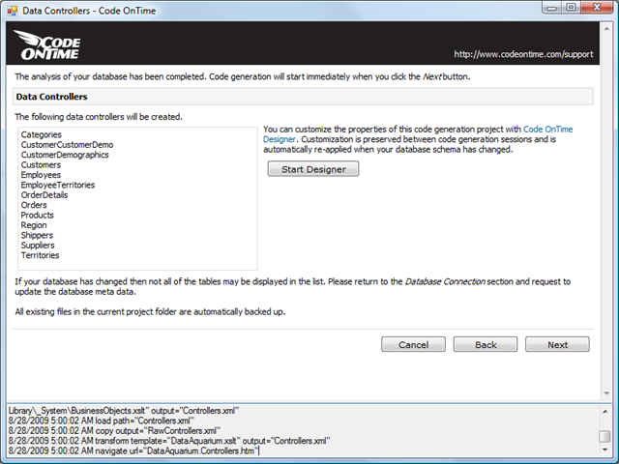619x464 pixels.
Task: Proceed with the Next button
Action: click(x=557, y=344)
